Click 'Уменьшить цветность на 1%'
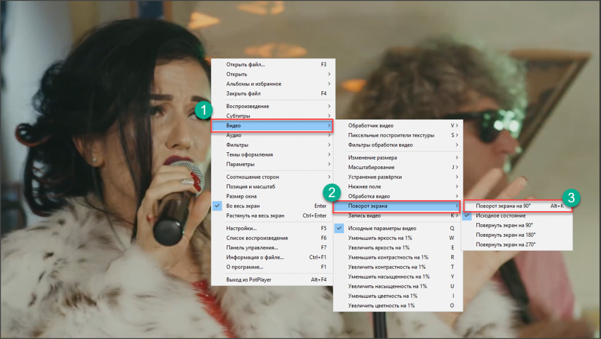This screenshot has width=601, height=339. [398, 296]
